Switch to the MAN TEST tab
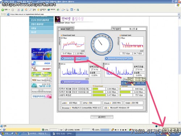This screenshot has height=136, width=181. click(x=66, y=29)
